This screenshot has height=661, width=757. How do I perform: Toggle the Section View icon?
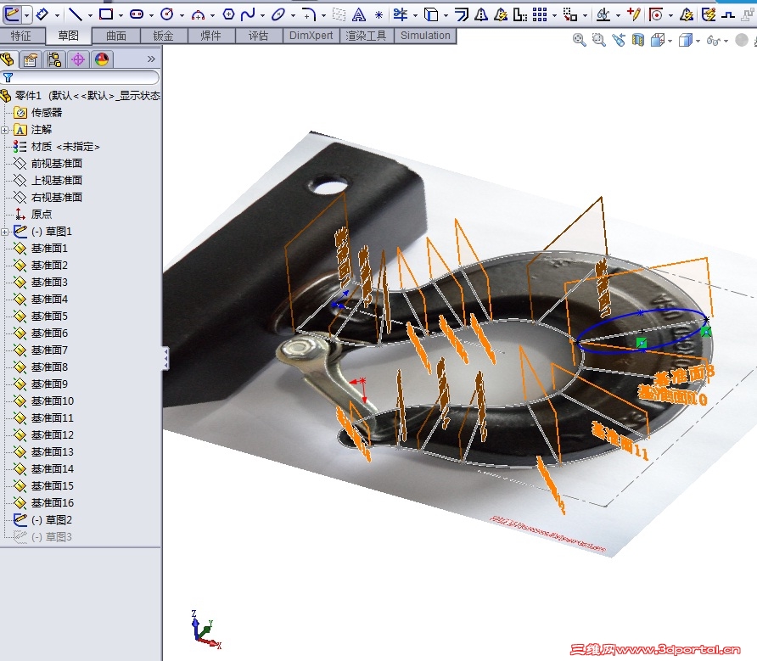pos(637,40)
